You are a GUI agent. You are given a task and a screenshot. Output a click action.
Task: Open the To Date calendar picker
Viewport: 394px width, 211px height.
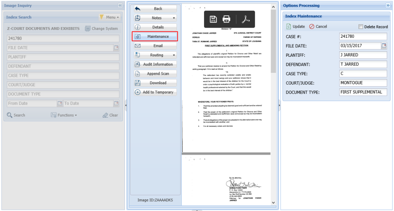pos(116,103)
